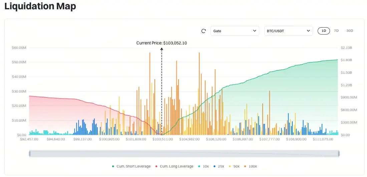
Task: Switch to the 7D timeframe
Action: [336, 31]
